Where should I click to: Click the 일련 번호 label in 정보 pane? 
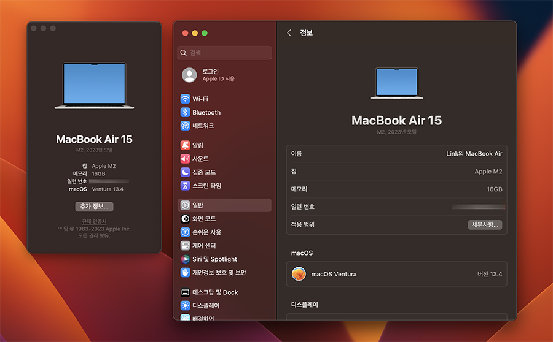point(302,207)
